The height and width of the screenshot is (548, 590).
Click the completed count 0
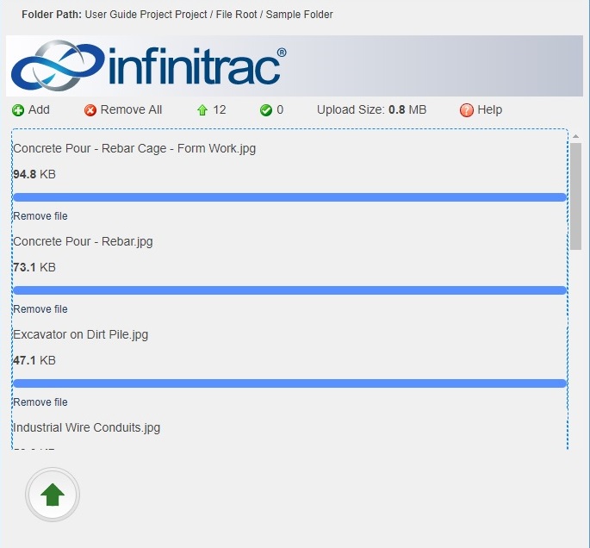pos(280,109)
